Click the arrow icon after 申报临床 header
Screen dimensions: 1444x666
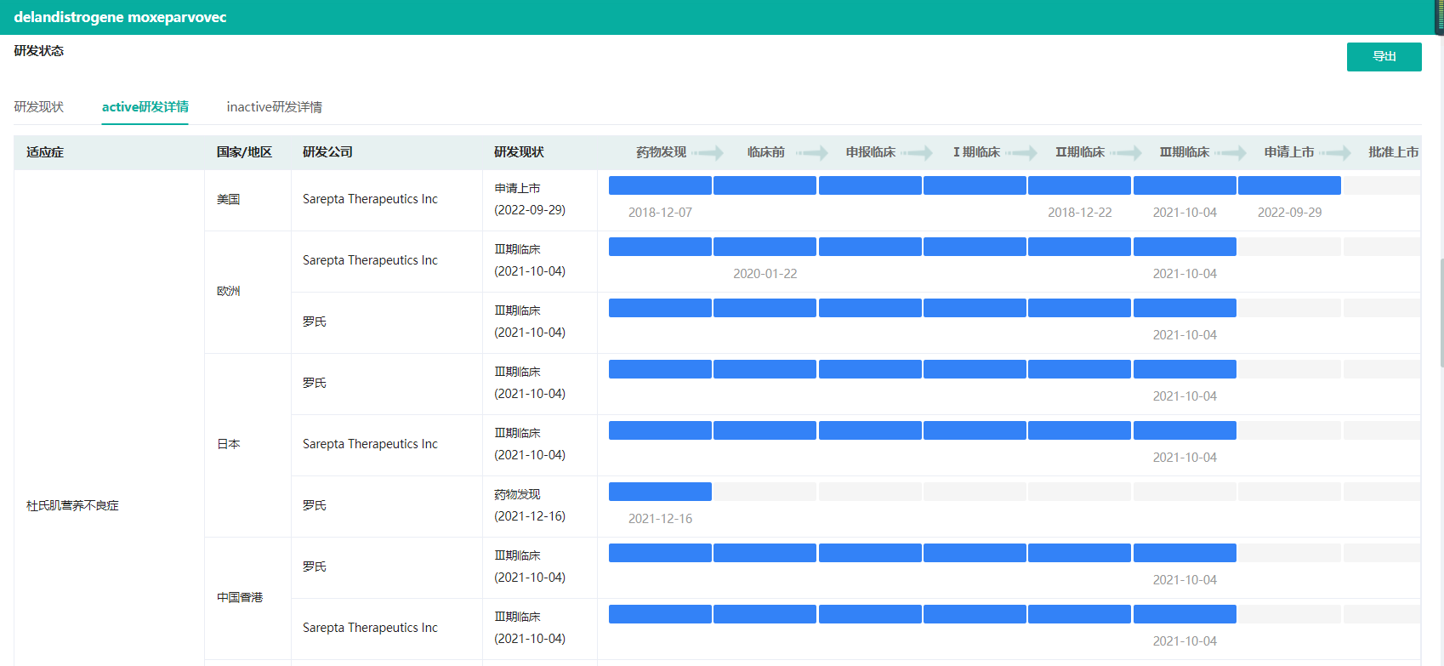click(x=917, y=153)
